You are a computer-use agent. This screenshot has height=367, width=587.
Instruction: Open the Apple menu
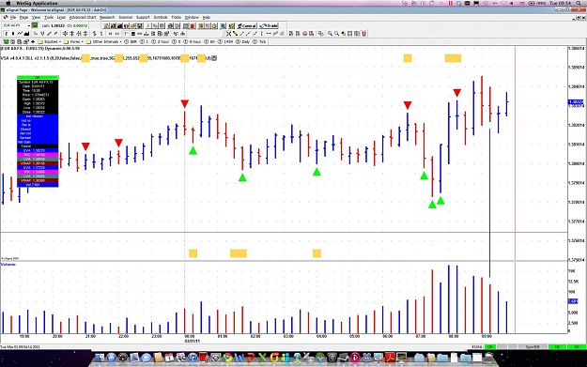[x=8, y=3]
